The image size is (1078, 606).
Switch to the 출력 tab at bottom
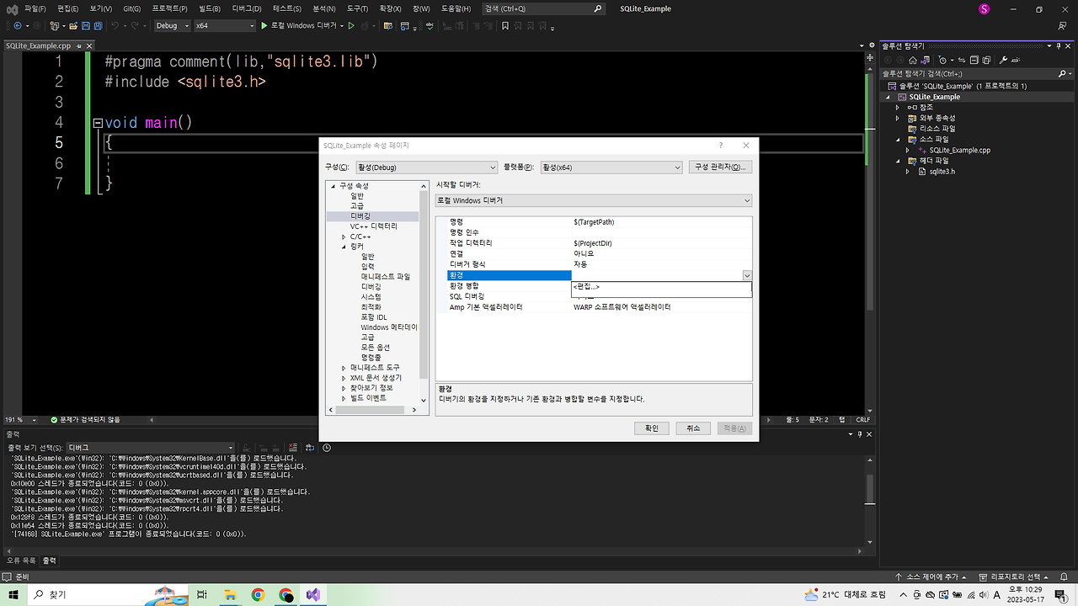tap(50, 561)
